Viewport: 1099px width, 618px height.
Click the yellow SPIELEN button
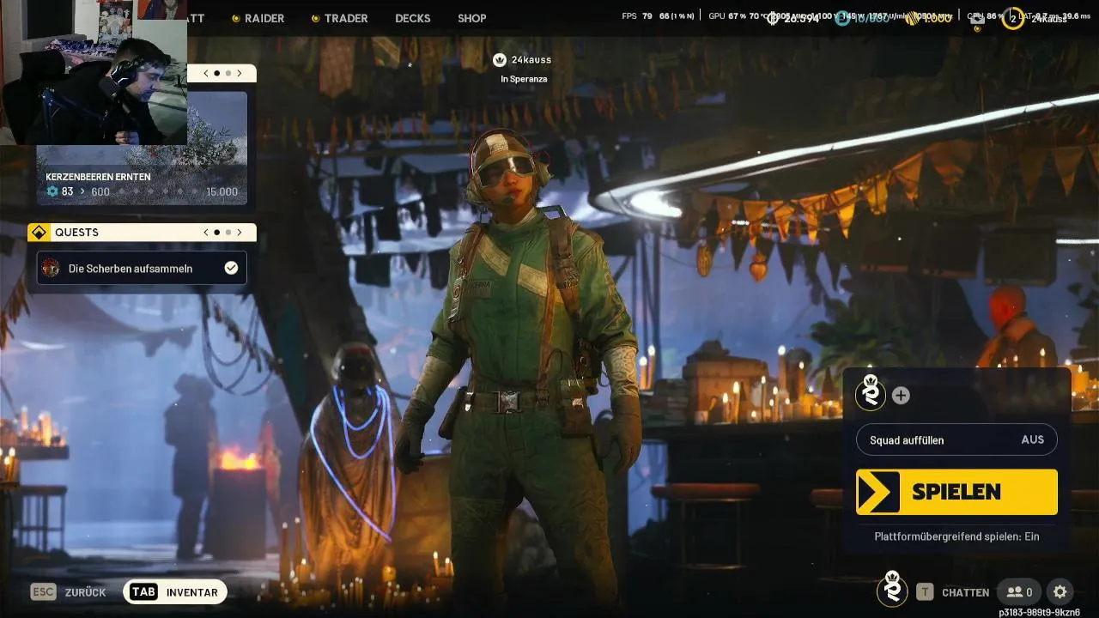(x=956, y=492)
